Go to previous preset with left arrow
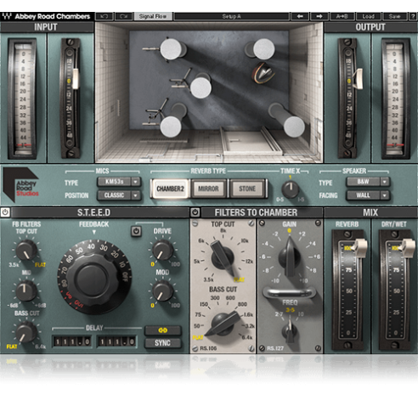This screenshot has width=418, height=418. [x=300, y=16]
